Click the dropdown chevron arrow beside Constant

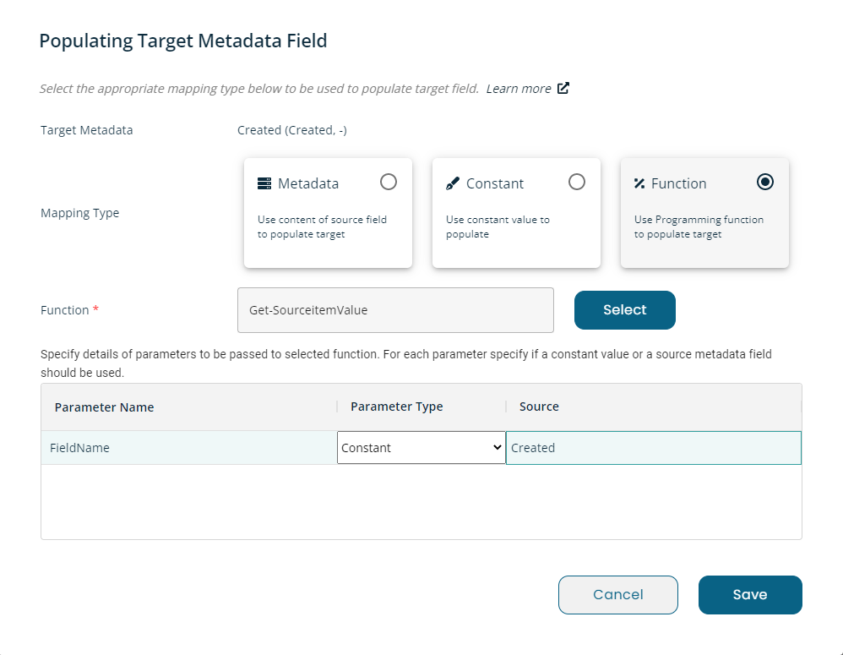point(498,447)
